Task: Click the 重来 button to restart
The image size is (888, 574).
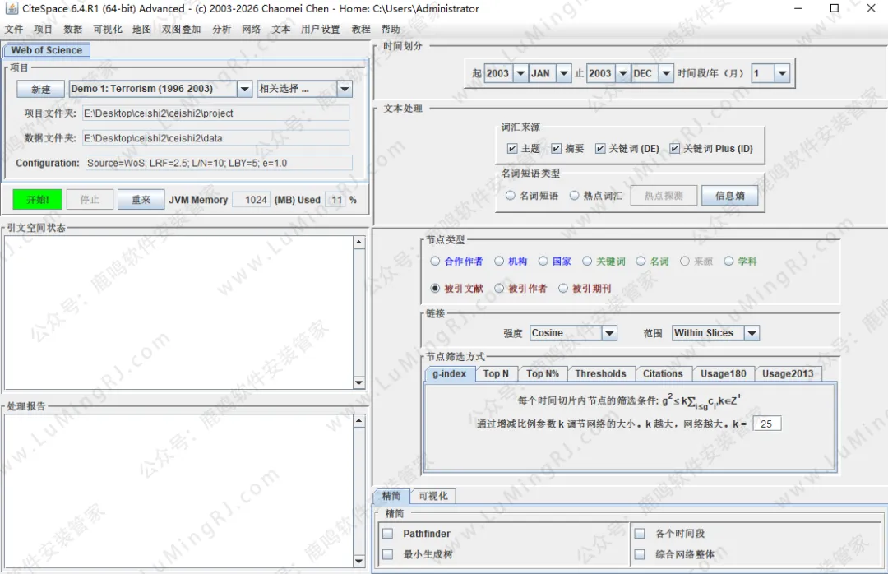Action: (140, 199)
